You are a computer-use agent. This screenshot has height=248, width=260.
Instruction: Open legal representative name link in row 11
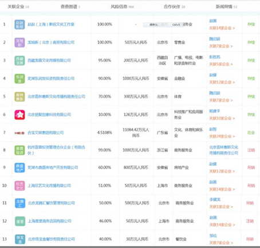(215, 199)
